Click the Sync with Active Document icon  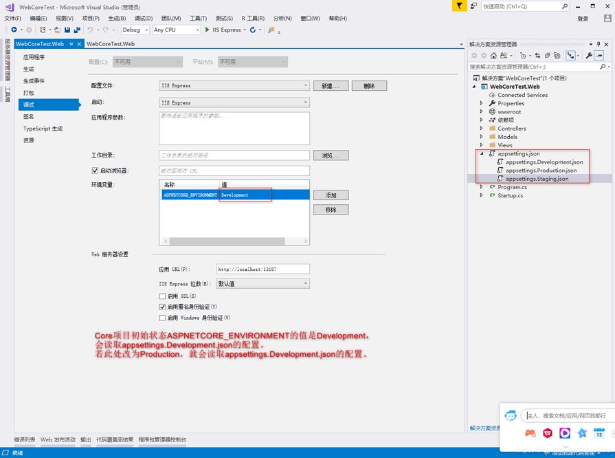click(x=538, y=55)
